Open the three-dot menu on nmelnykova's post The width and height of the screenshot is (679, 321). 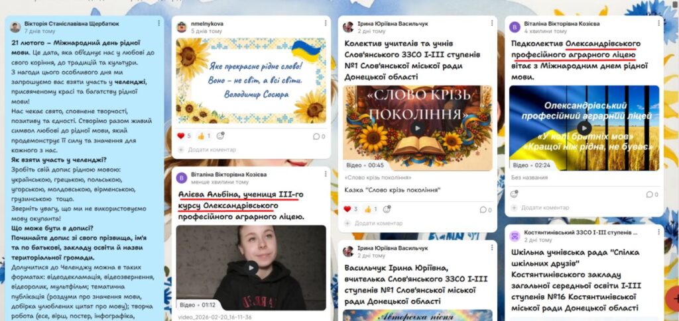tap(325, 23)
